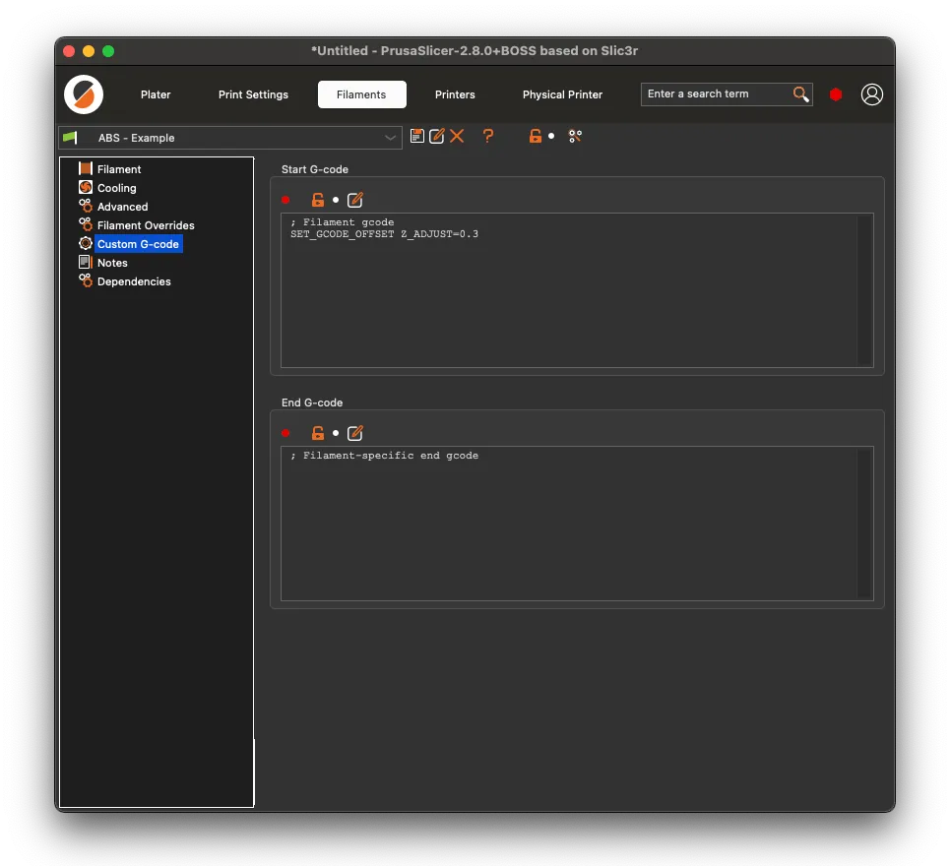This screenshot has height=866, width=950.
Task: Delete preset with the orange X icon
Action: (457, 136)
